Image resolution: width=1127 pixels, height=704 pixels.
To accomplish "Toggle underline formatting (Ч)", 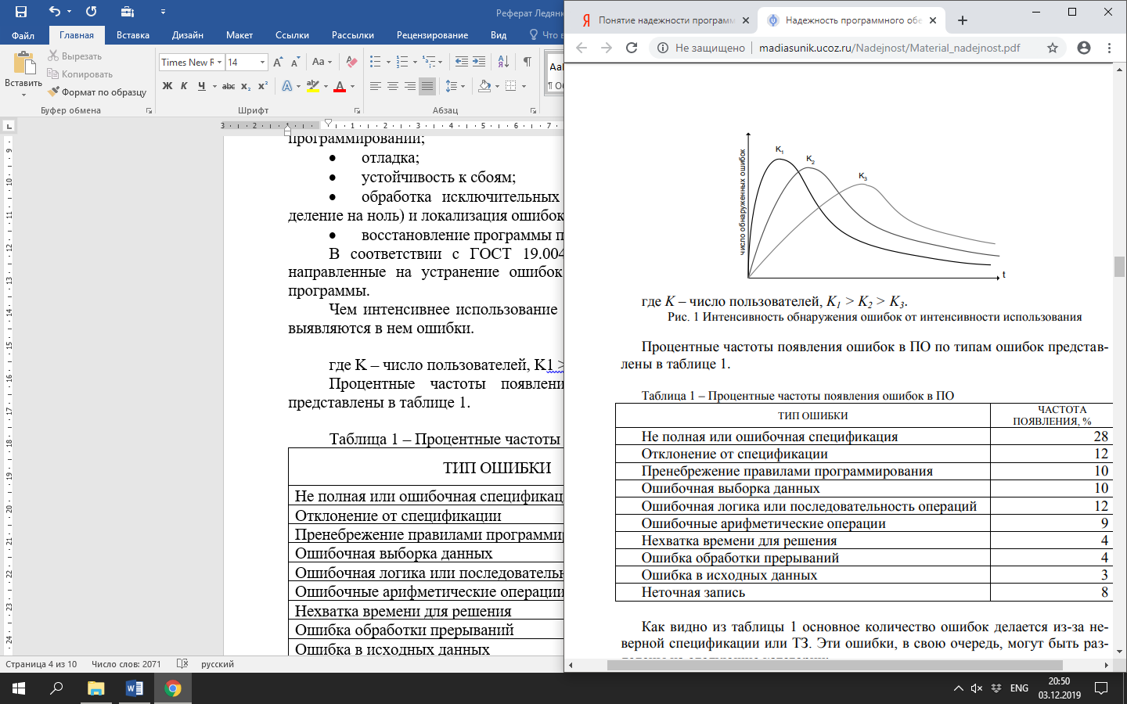I will 202,86.
